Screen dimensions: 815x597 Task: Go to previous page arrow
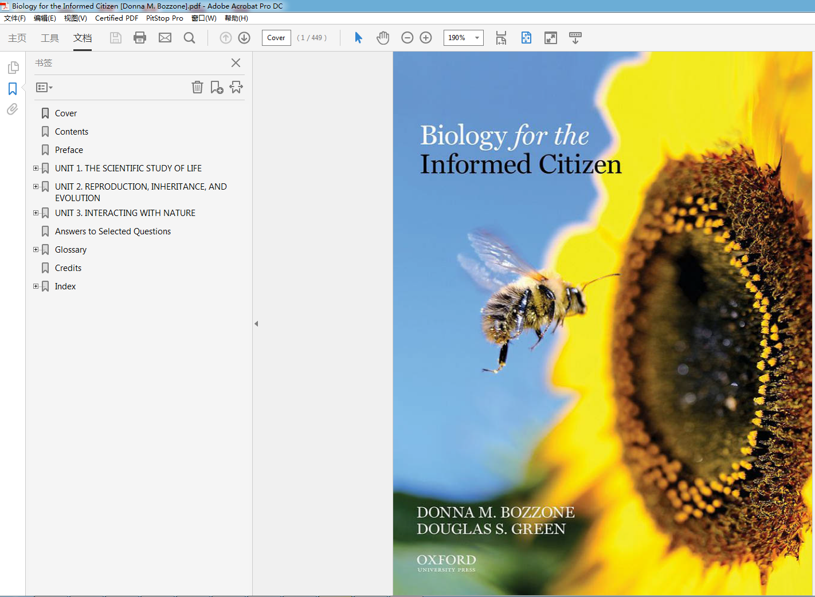pos(226,38)
